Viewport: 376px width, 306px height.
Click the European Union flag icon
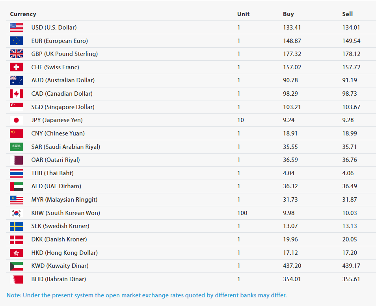click(16, 41)
